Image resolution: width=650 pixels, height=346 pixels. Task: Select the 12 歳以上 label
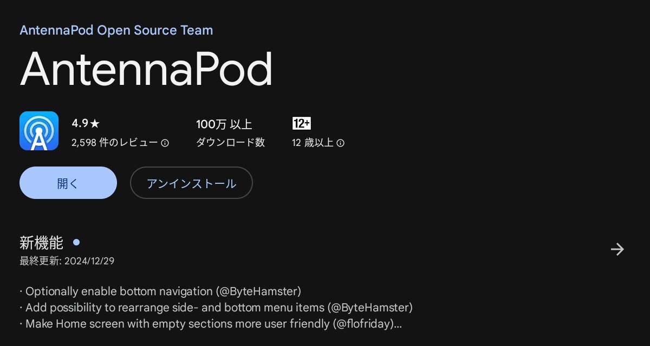(x=313, y=143)
